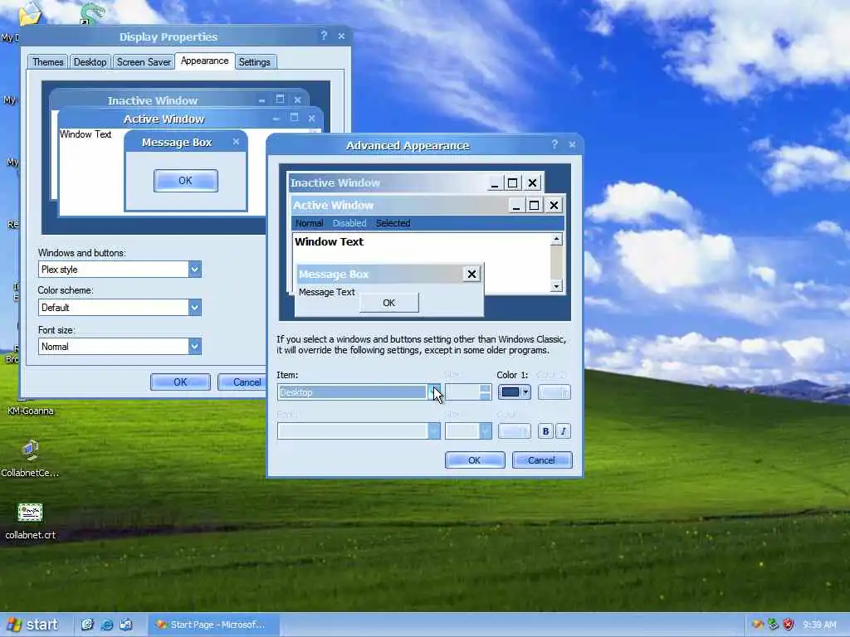This screenshot has width=850, height=637.
Task: Open the Color 1 swatch picker
Action: pos(514,392)
